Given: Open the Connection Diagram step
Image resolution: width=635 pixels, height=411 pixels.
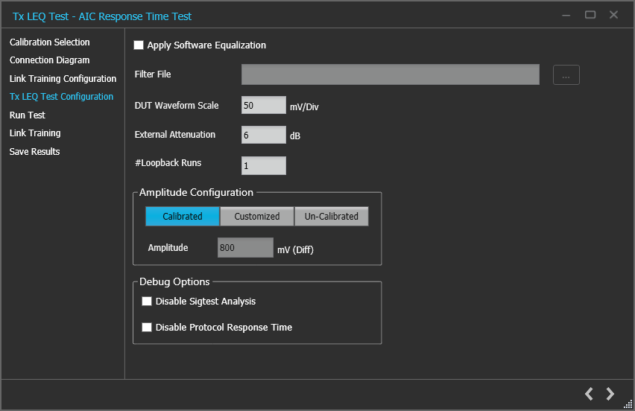Looking at the screenshot, I should click(50, 60).
